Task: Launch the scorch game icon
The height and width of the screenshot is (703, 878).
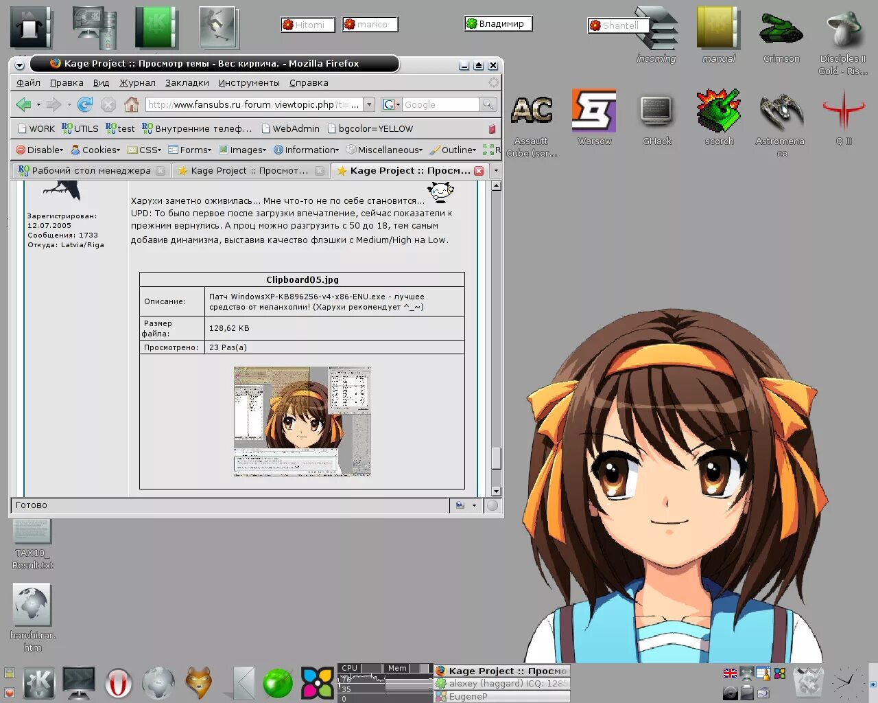Action: [x=719, y=110]
